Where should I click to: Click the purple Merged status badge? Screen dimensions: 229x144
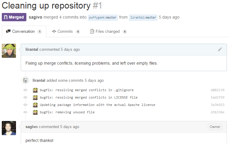point(14,17)
